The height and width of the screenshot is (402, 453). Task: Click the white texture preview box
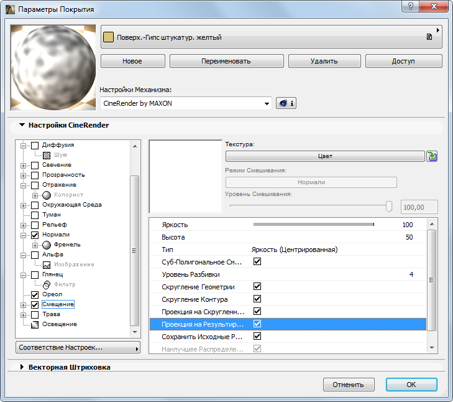click(186, 177)
